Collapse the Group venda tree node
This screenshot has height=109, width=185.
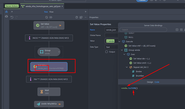point(122,50)
